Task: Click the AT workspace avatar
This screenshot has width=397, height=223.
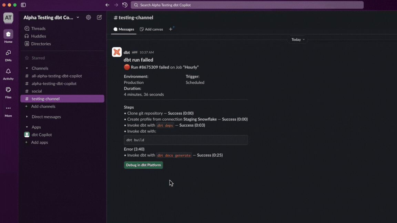Action: click(8, 18)
